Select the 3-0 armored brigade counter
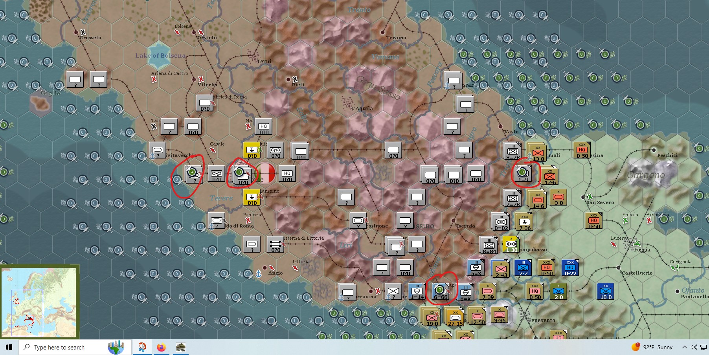Viewport: 709px width, 355px height. click(558, 197)
